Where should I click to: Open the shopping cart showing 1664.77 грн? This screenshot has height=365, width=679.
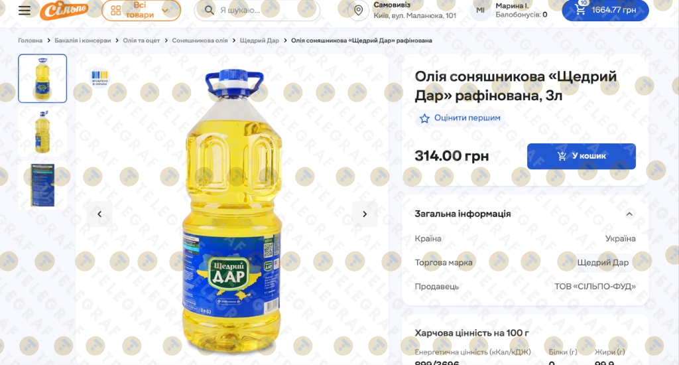point(605,10)
